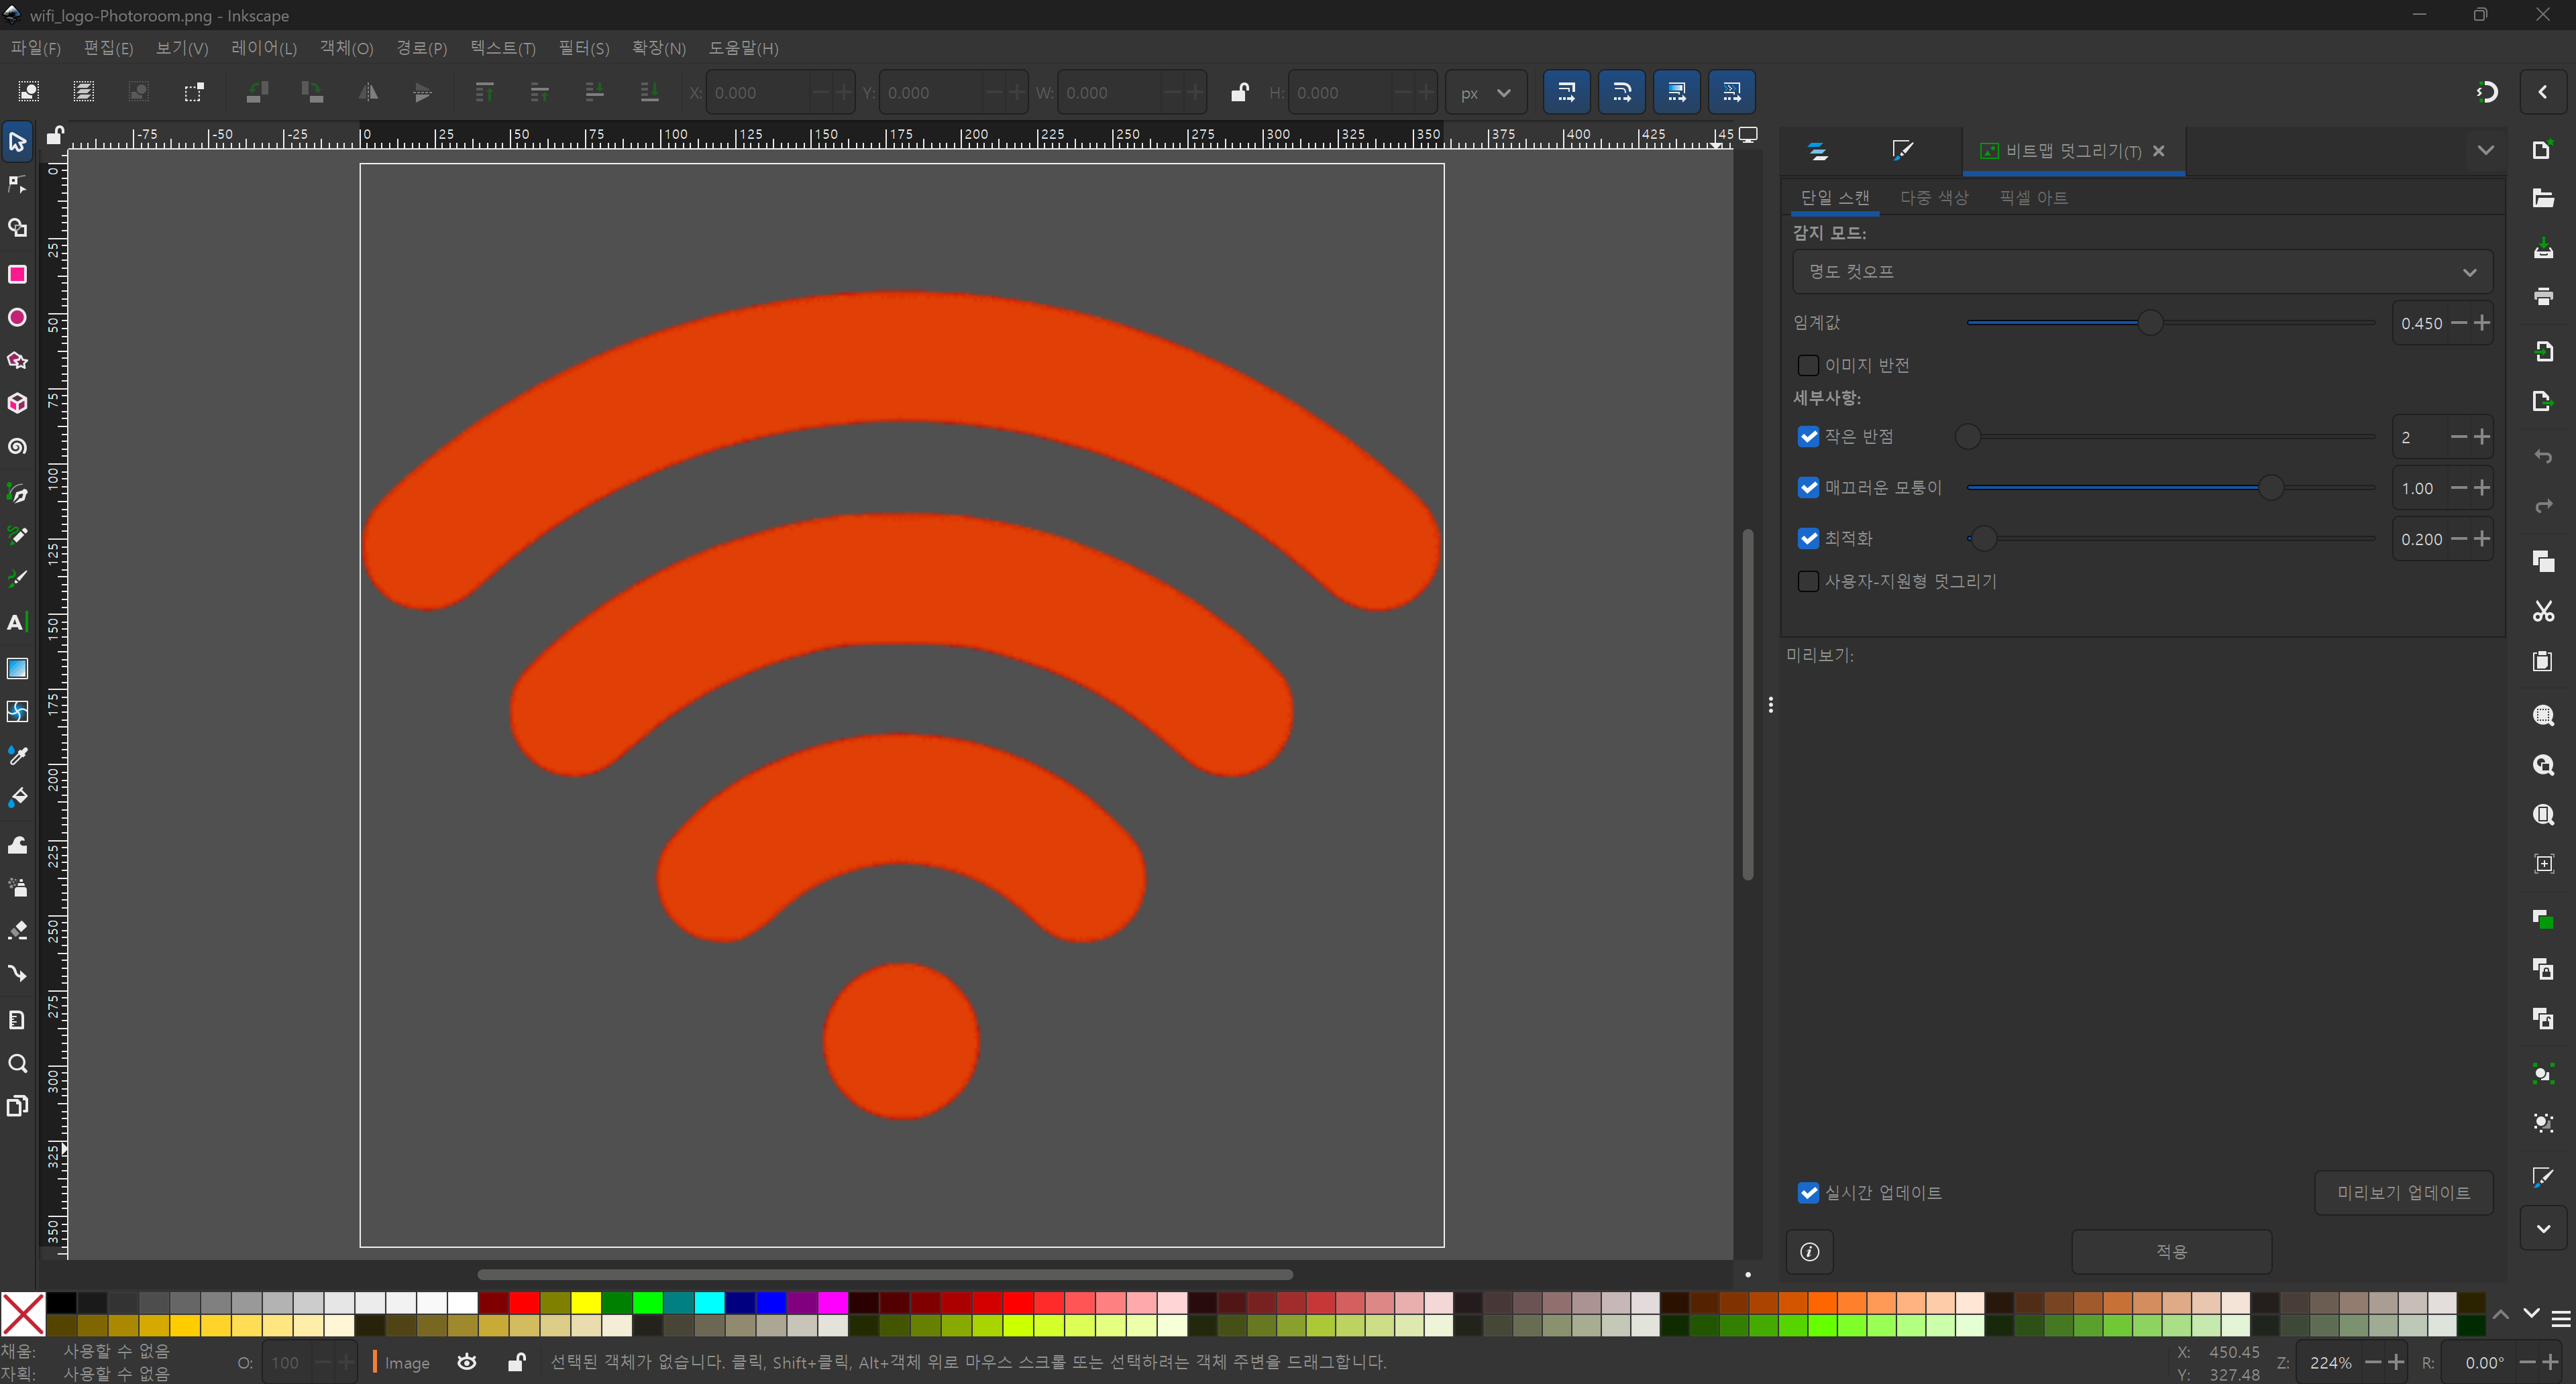Select the Node edit tool
This screenshot has width=2576, height=1384.
point(17,185)
